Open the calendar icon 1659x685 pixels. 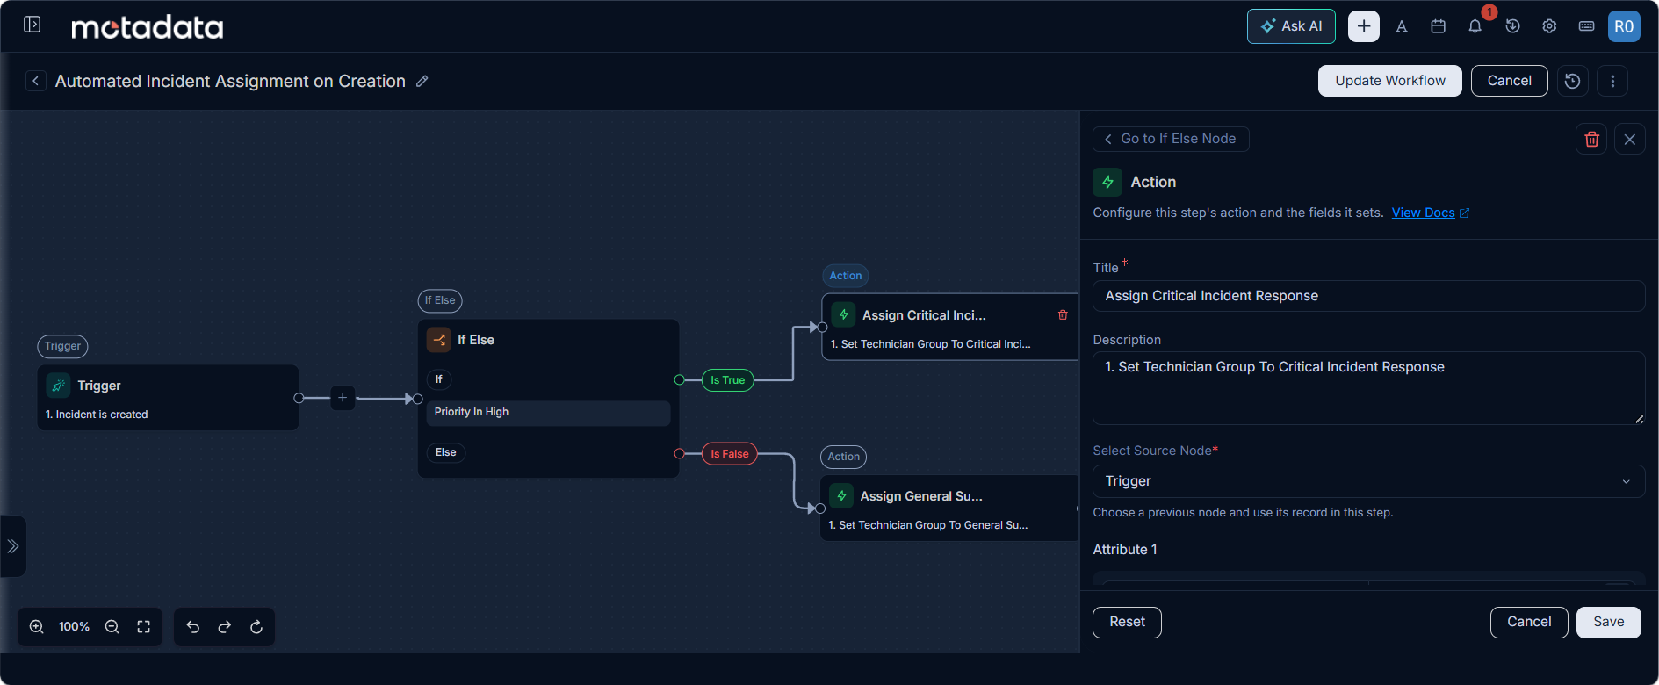(x=1439, y=26)
